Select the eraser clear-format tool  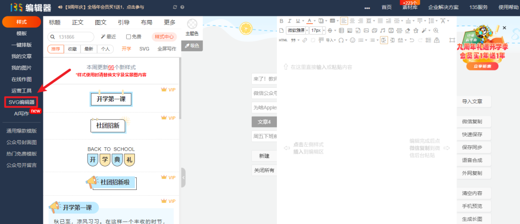[x=407, y=30]
